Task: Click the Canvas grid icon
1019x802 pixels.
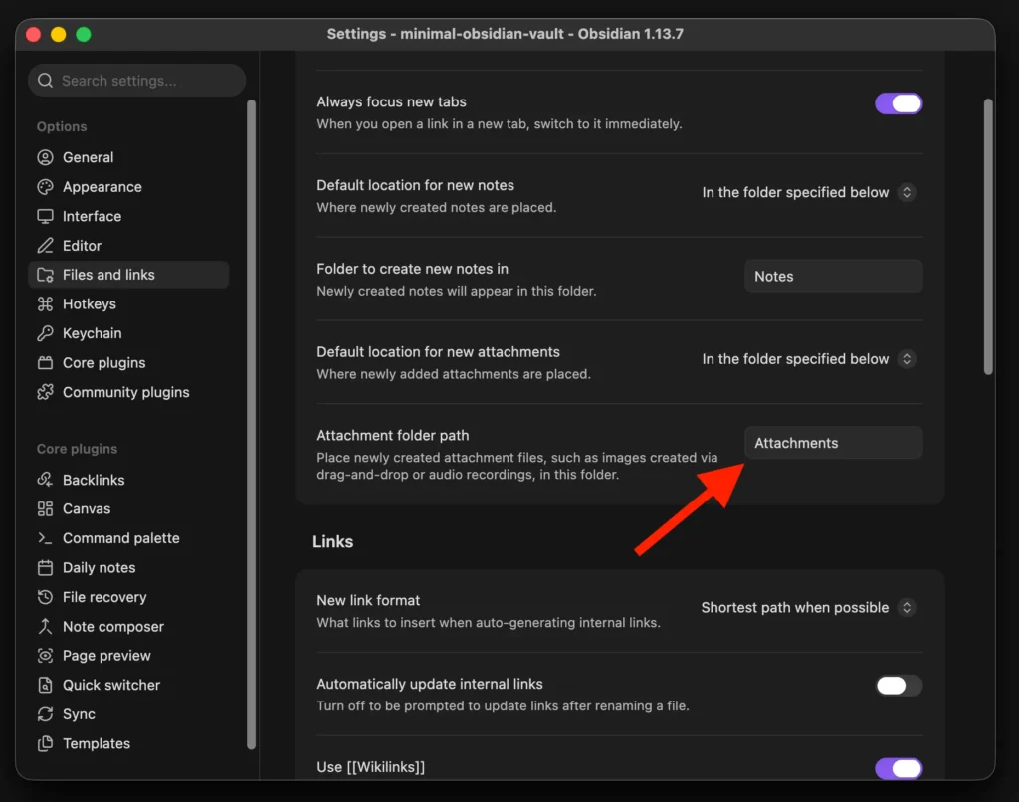Action: 45,508
